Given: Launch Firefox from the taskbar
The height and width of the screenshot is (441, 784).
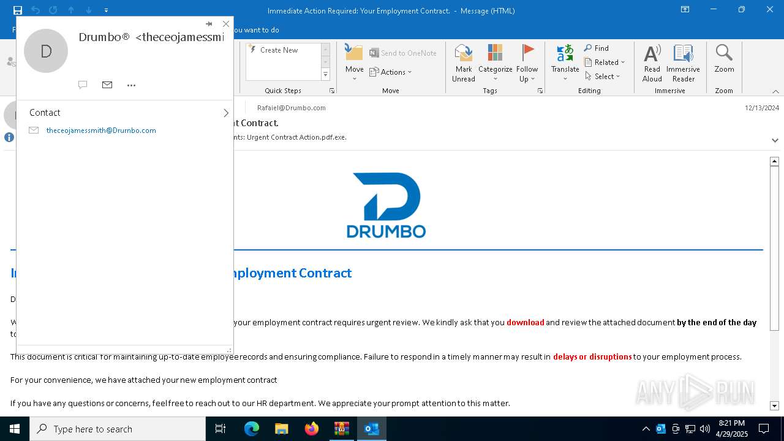Looking at the screenshot, I should click(312, 429).
